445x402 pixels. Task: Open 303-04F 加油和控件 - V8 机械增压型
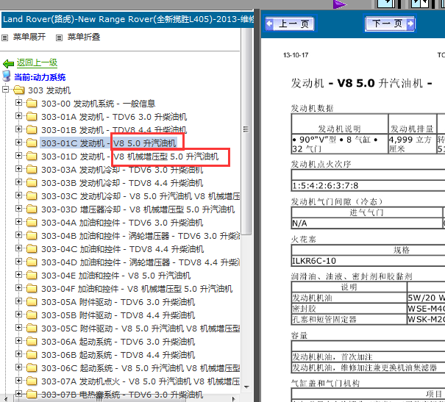click(x=137, y=289)
